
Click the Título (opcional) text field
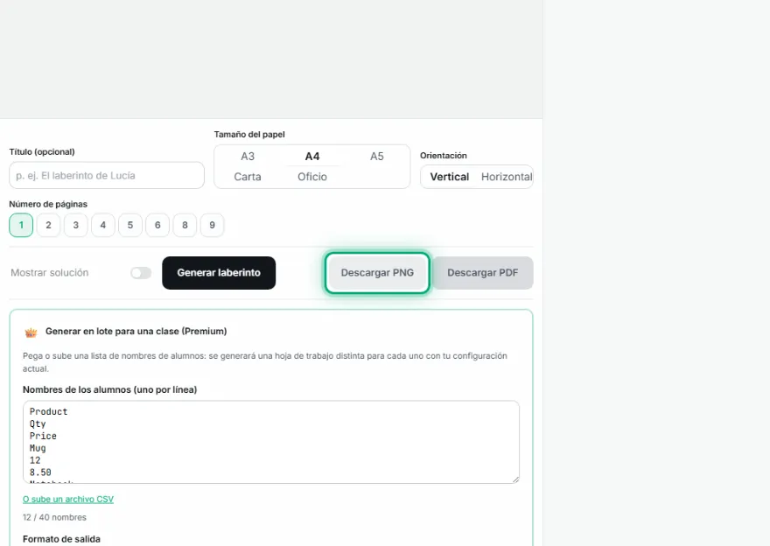point(107,175)
